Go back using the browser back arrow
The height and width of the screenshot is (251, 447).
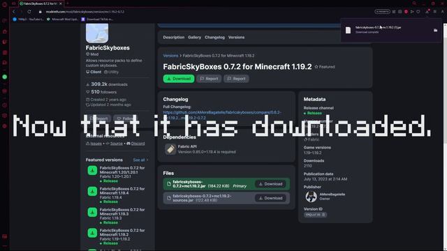(13, 12)
